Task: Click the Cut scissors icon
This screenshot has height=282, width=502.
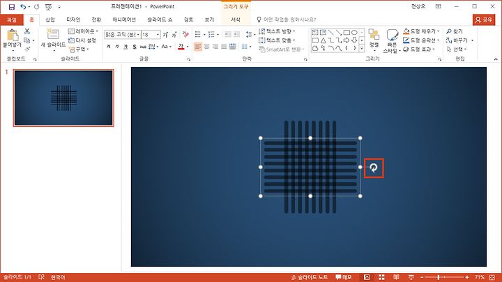Action: 27,31
